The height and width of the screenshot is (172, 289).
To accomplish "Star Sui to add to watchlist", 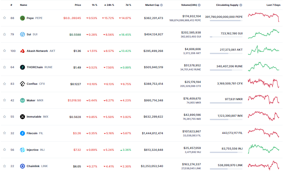I will pos(4,34).
